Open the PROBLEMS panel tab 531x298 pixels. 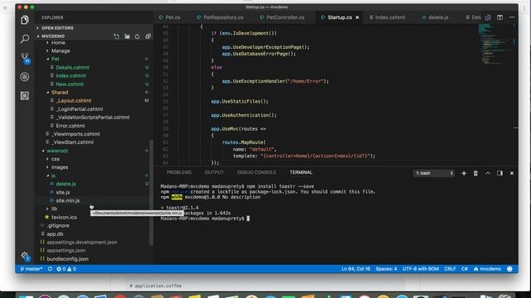tap(179, 172)
